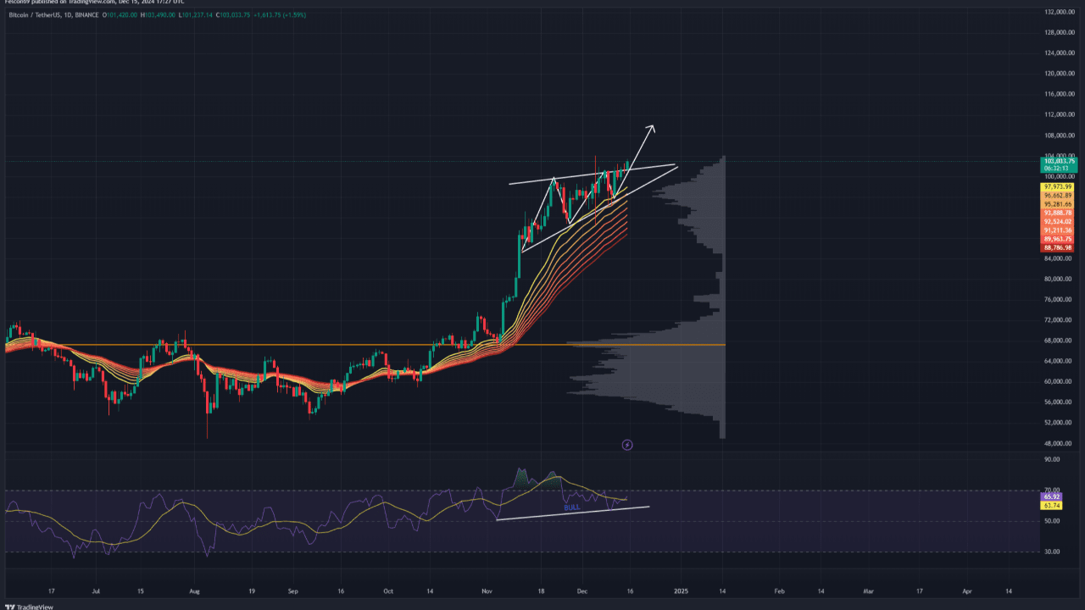Image resolution: width=1085 pixels, height=610 pixels.
Task: Click the 70.00 RSI axis label
Action: pos(1051,490)
